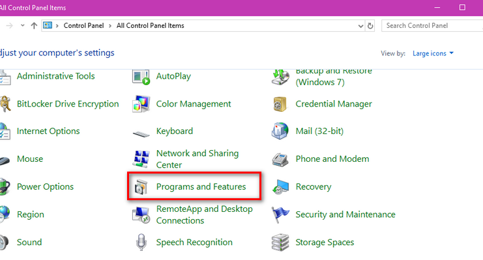This screenshot has width=483, height=260.
Task: Click the Region globe icon
Action: coord(5,214)
